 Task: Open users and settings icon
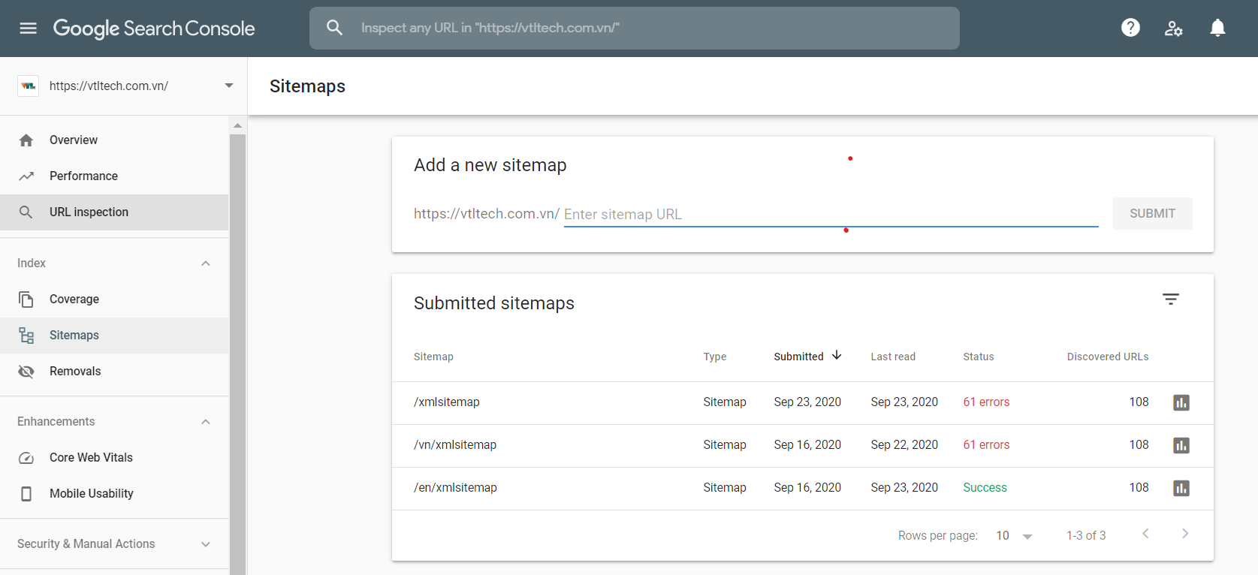click(x=1174, y=29)
